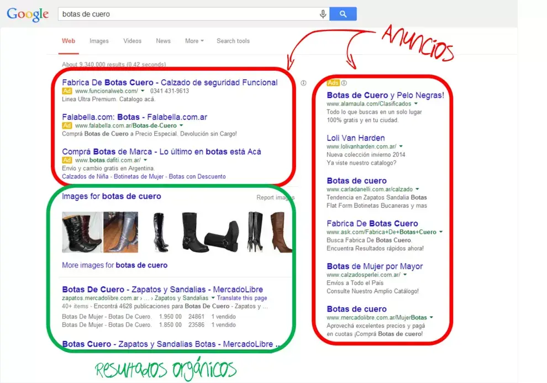Click the blue magnifier search button

[x=343, y=14]
